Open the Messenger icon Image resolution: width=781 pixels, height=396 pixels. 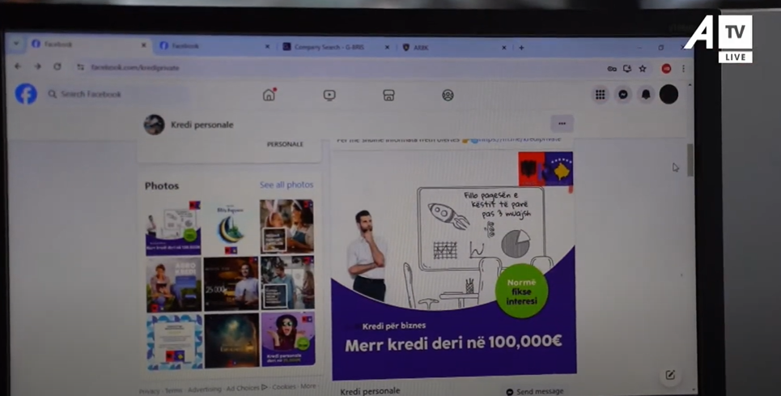[x=623, y=94]
